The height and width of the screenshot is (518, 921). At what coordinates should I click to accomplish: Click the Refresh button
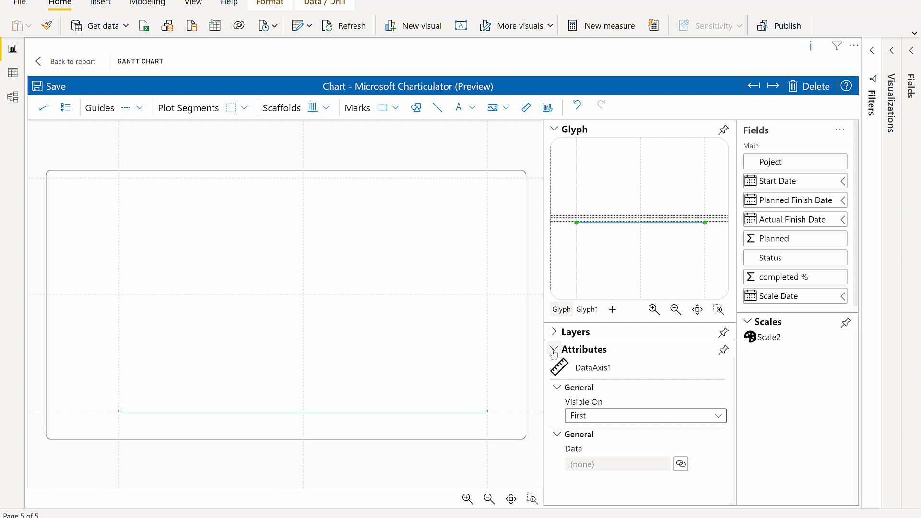(343, 26)
